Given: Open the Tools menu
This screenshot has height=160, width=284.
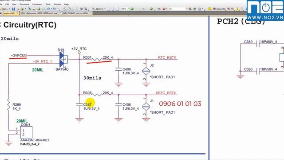Looking at the screenshot, I should (x=48, y=4).
